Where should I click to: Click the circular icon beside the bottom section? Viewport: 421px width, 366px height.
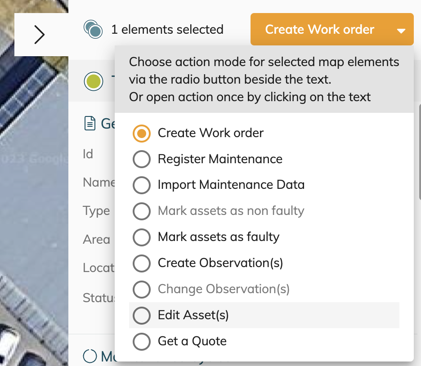tap(90, 356)
